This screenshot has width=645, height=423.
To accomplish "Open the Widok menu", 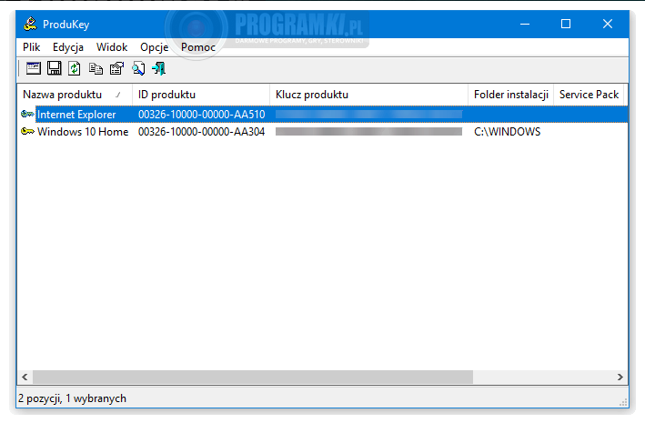I will [112, 47].
